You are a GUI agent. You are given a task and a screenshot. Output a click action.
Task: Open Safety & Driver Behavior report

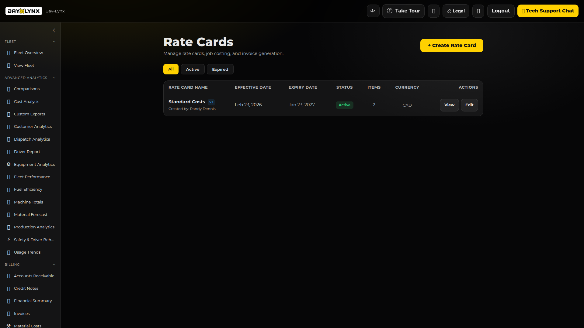click(x=33, y=240)
